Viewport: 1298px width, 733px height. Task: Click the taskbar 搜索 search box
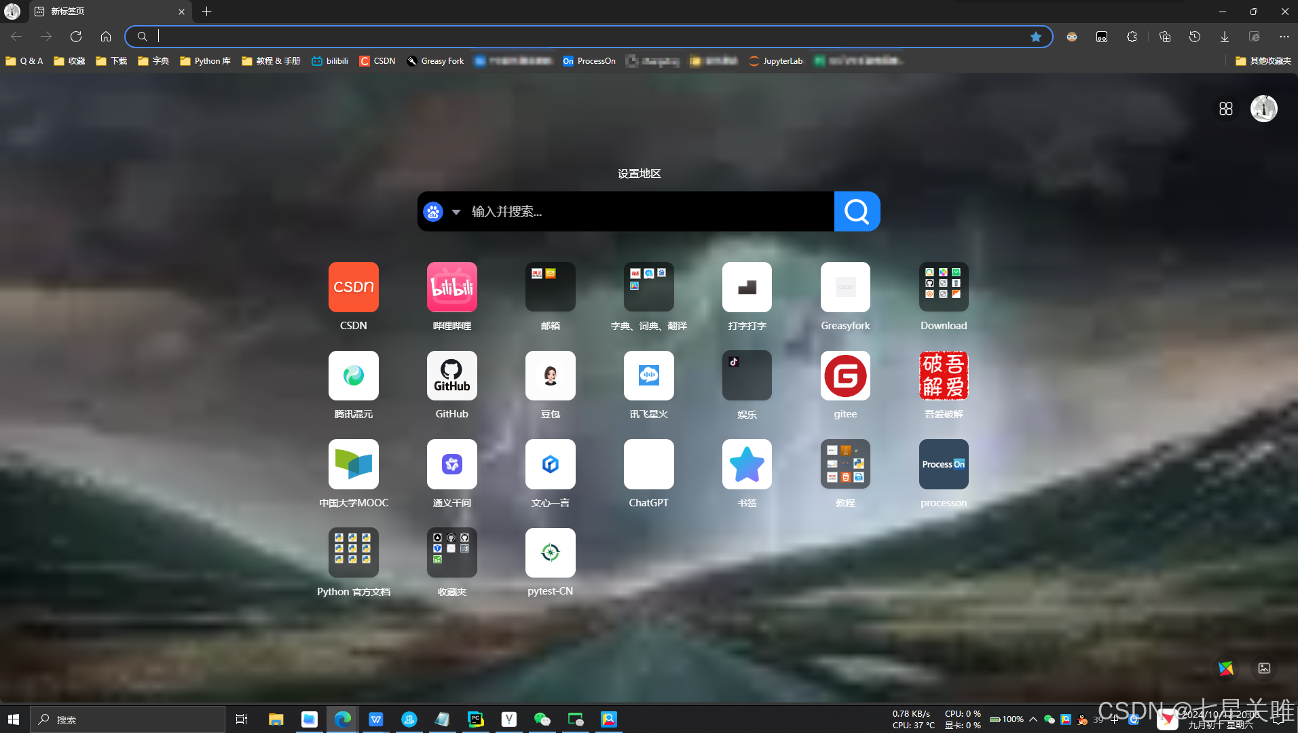pos(128,719)
